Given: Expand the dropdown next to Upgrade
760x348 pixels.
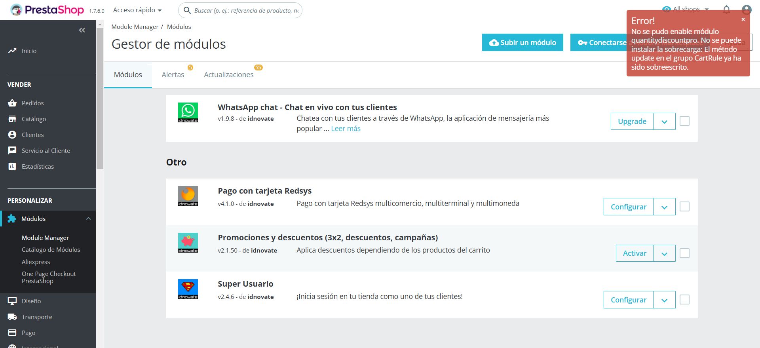Looking at the screenshot, I should (x=664, y=122).
